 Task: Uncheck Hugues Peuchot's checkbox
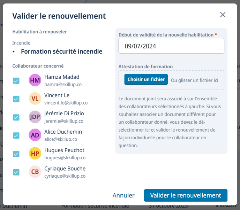(16, 154)
